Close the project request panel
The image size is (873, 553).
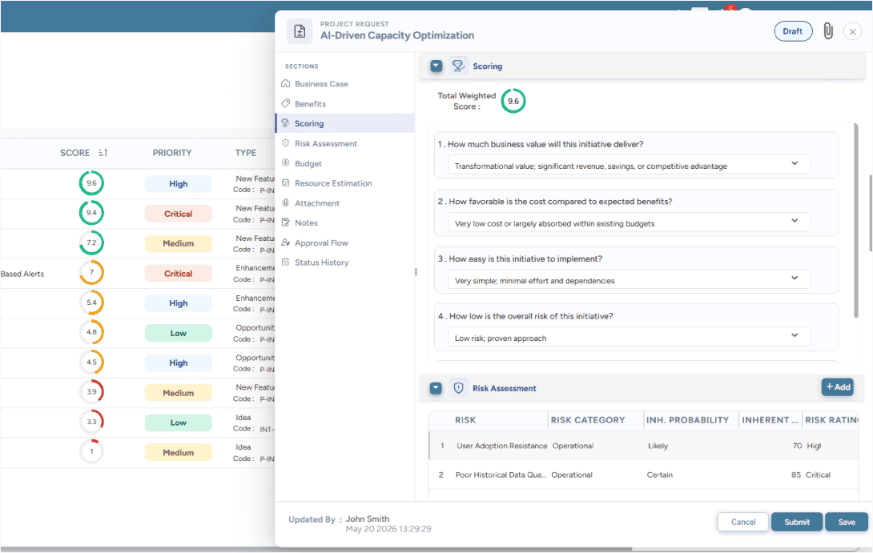coord(852,32)
